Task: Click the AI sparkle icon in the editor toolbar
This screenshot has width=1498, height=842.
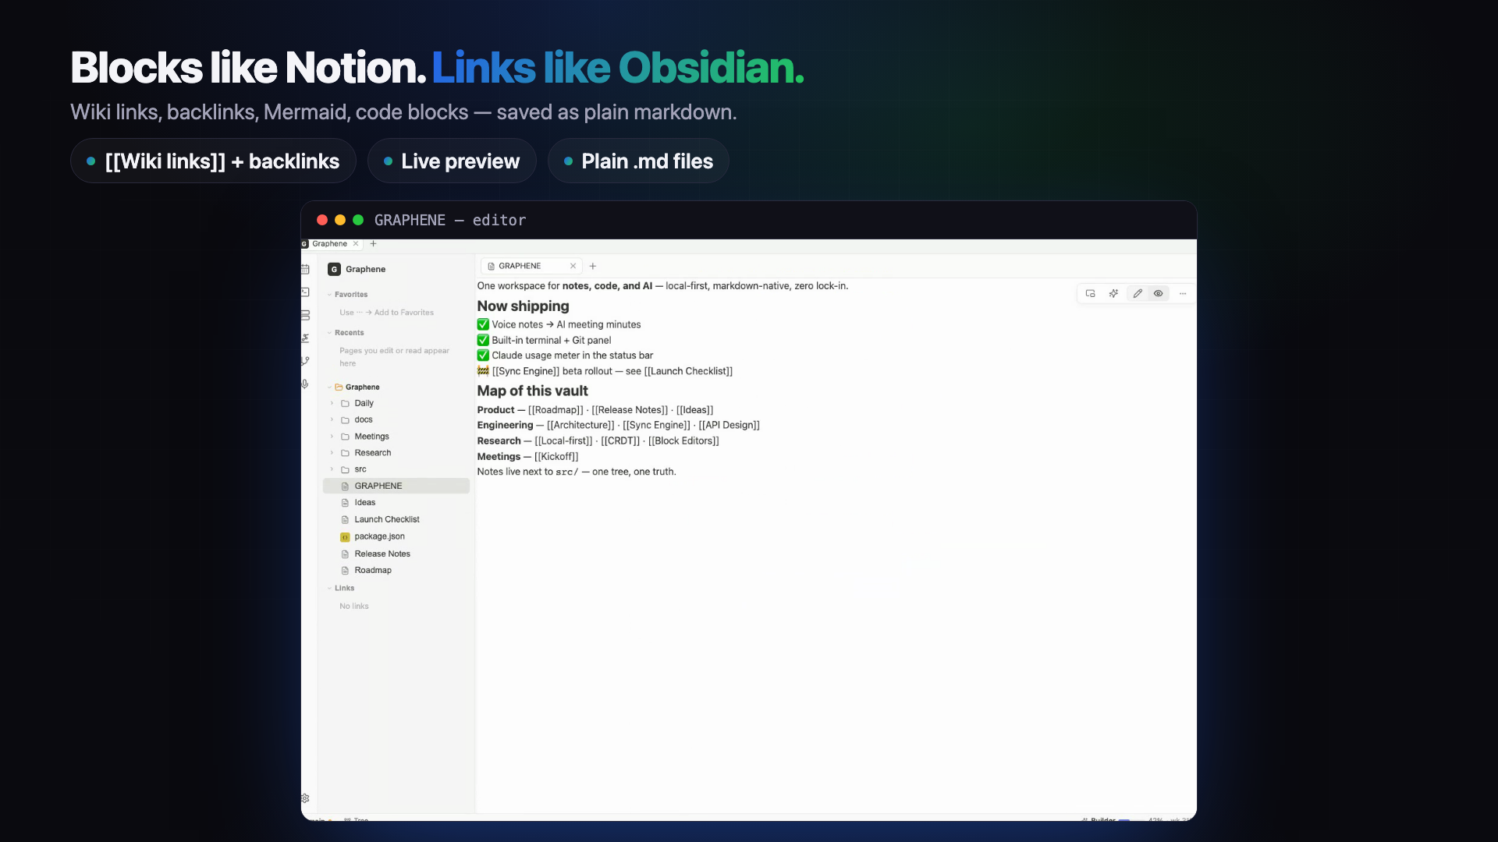Action: click(1113, 294)
